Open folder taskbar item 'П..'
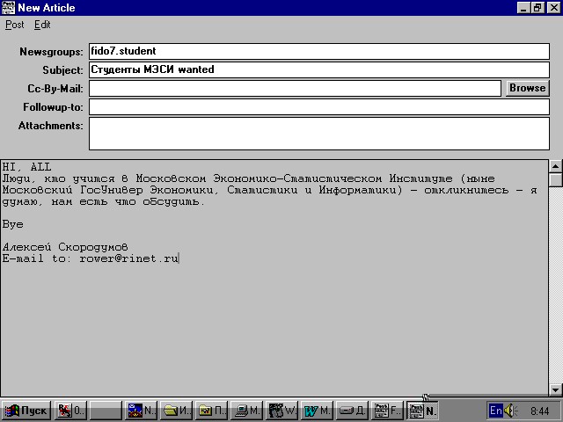563x422 pixels. (x=211, y=411)
